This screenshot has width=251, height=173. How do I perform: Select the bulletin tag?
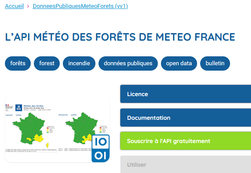click(x=215, y=63)
